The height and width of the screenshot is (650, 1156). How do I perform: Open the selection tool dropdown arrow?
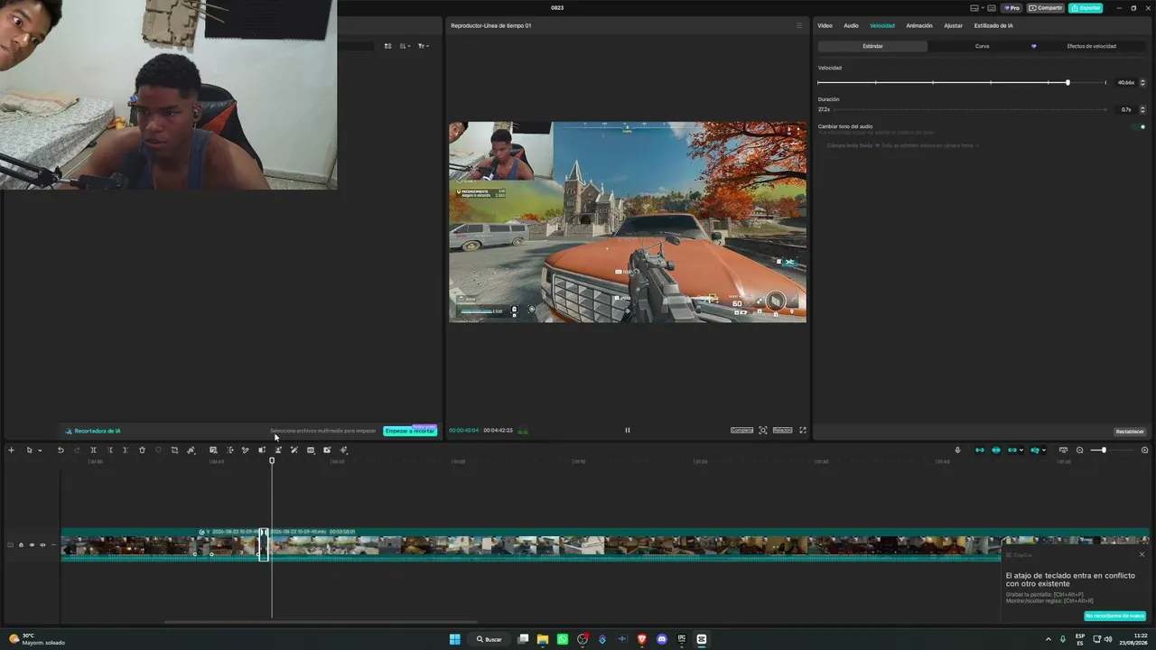40,450
